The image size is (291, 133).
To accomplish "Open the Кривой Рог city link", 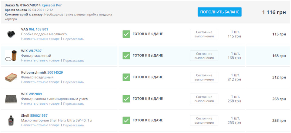I will (x=52, y=5).
